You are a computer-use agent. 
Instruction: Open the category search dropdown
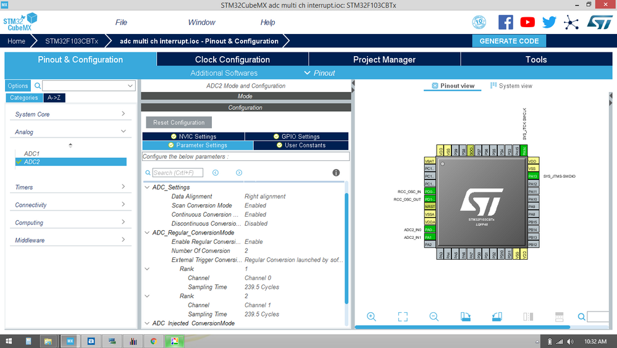pyautogui.click(x=130, y=86)
